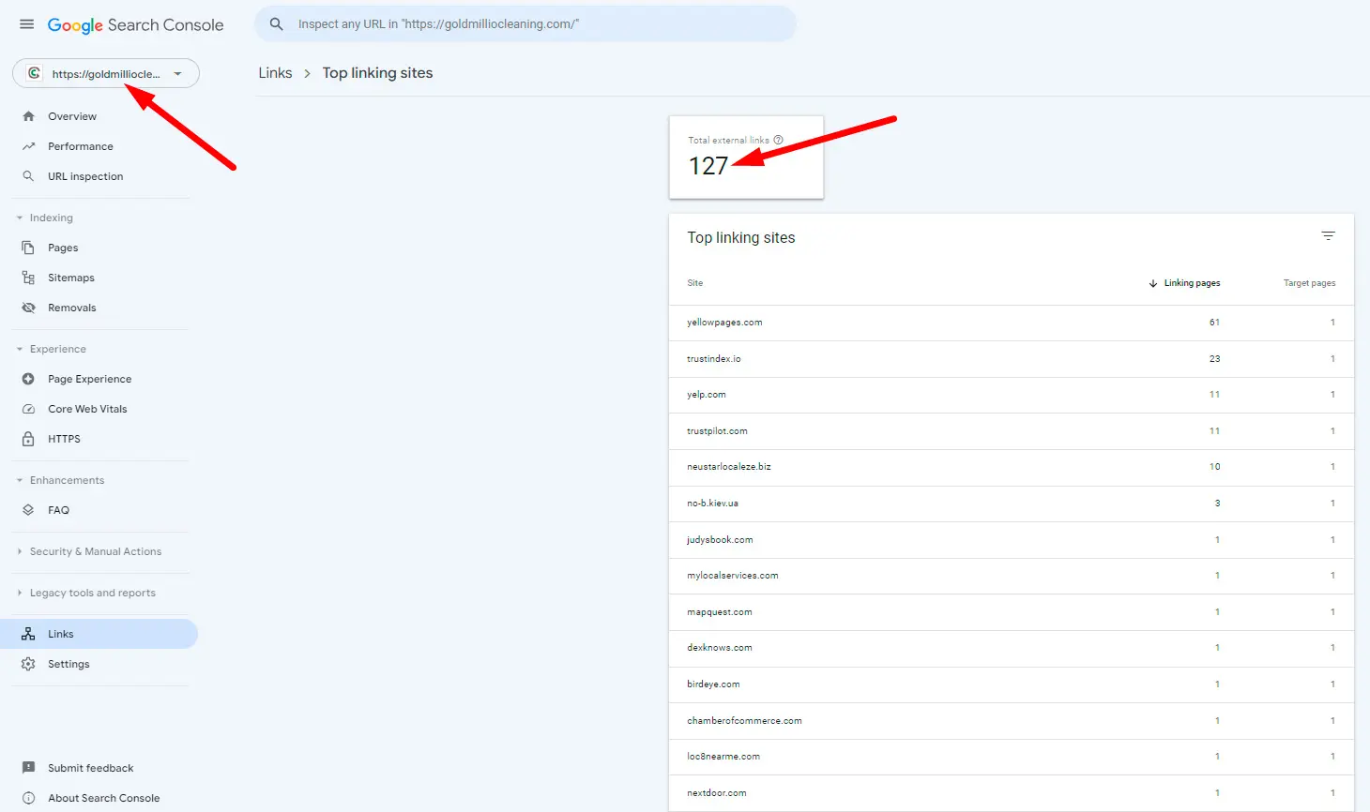Open the filter icon in Top linking sites
This screenshot has height=812, width=1370.
coord(1328,235)
